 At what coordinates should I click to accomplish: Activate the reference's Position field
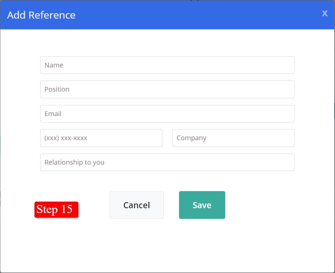coord(167,89)
